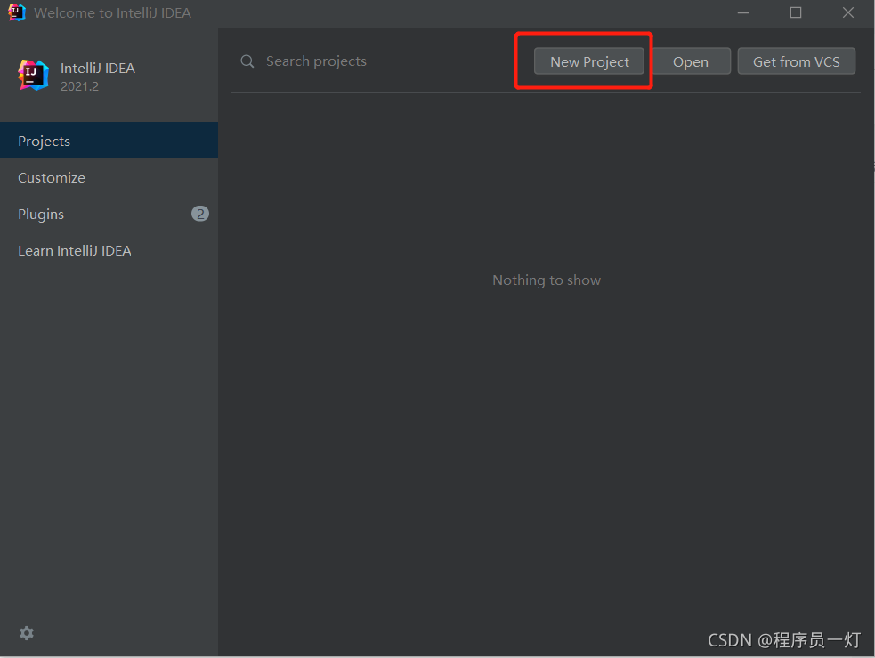Switch to the Customize tab
The height and width of the screenshot is (658, 875).
click(x=109, y=177)
